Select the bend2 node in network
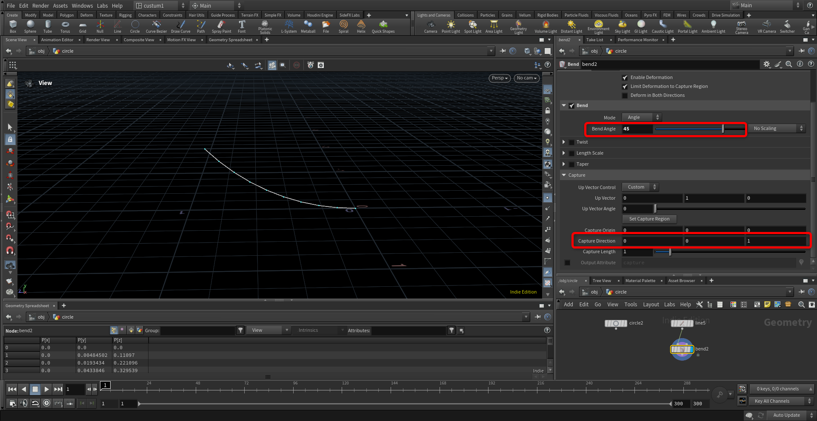The width and height of the screenshot is (817, 421). tap(682, 349)
